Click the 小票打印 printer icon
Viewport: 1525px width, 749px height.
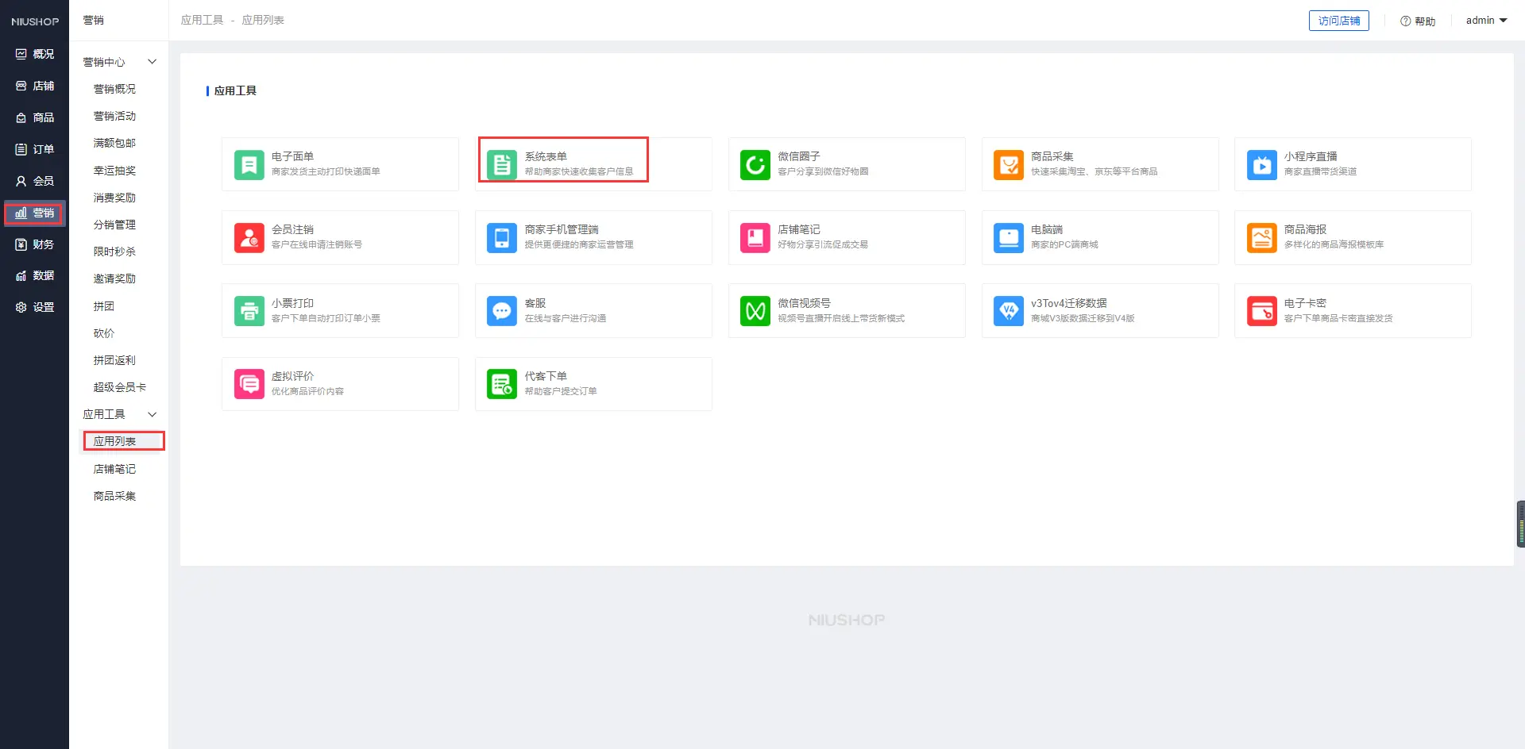click(249, 311)
